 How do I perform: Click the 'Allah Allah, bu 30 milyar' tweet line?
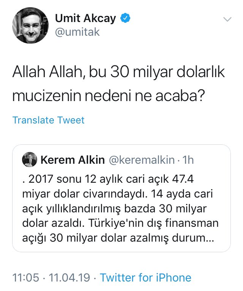[118, 72]
